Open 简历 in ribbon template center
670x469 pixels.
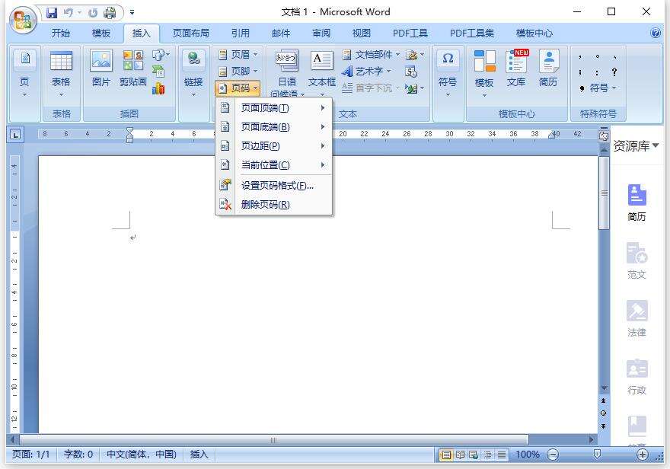point(548,69)
